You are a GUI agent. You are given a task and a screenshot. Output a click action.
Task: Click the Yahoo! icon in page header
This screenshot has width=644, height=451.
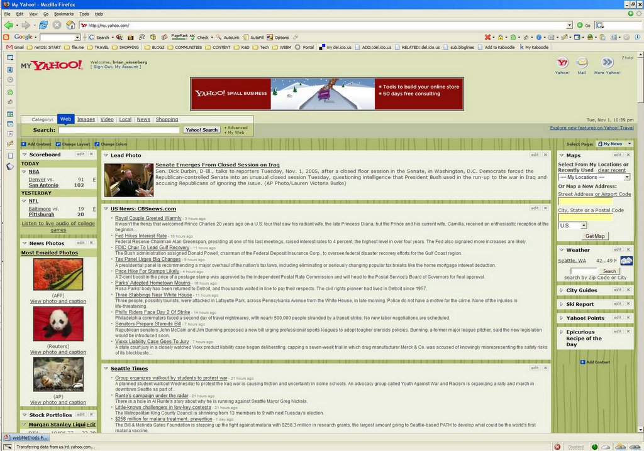(562, 62)
